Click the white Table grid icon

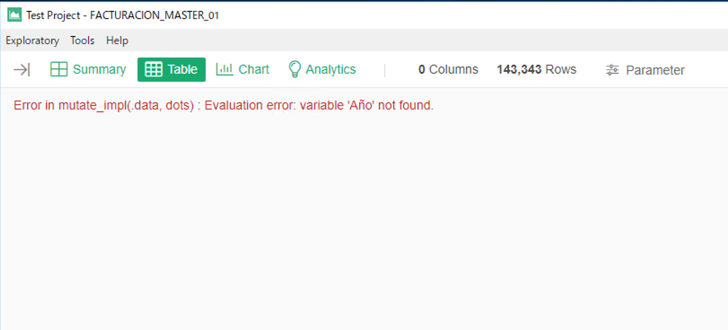point(153,69)
